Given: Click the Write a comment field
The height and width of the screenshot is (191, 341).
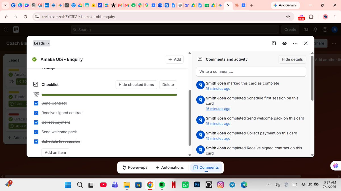Looking at the screenshot, I should tap(251, 72).
